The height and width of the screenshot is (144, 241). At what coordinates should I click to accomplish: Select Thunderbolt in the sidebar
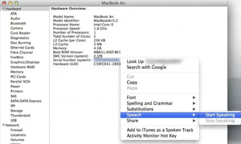20,115
